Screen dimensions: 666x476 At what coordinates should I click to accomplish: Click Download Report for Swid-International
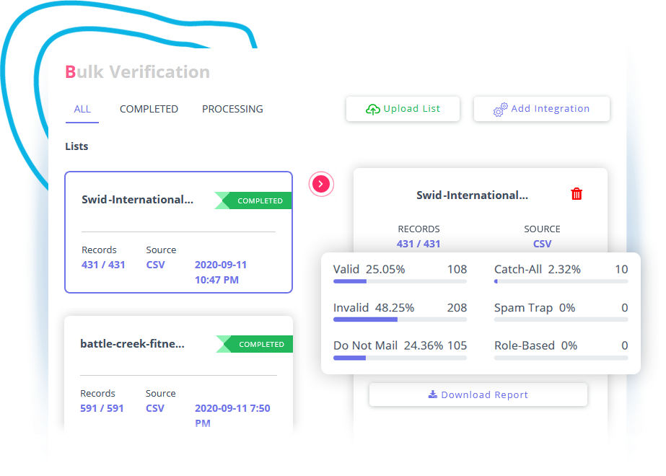(x=478, y=394)
